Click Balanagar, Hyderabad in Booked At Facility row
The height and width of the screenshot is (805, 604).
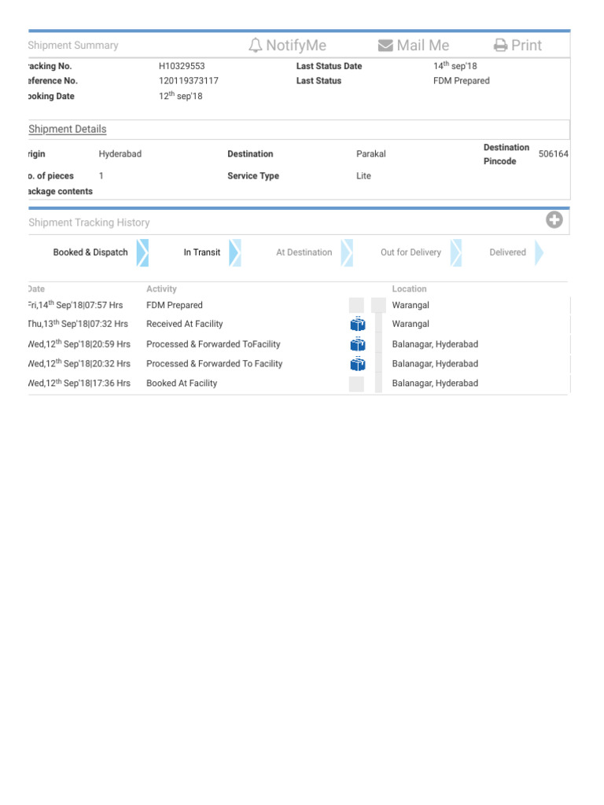[x=435, y=383]
